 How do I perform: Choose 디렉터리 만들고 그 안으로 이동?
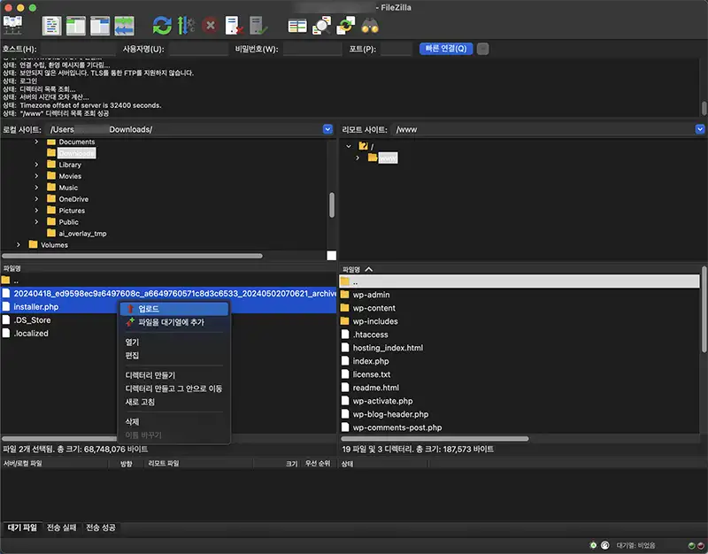[x=174, y=389]
